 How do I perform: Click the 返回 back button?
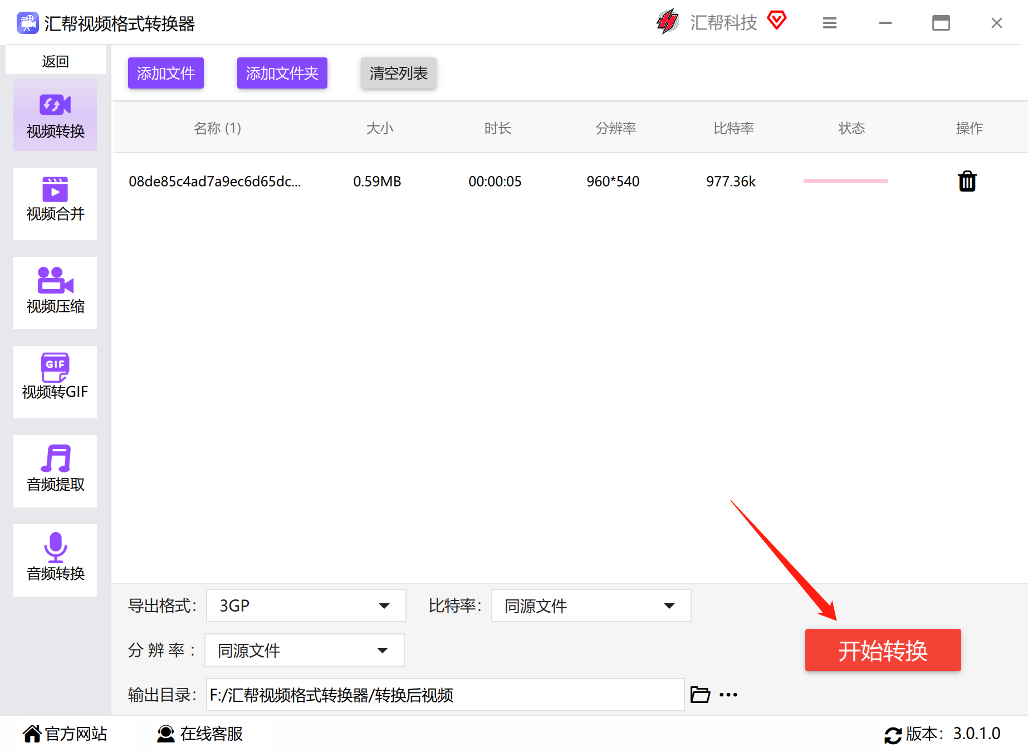[56, 61]
